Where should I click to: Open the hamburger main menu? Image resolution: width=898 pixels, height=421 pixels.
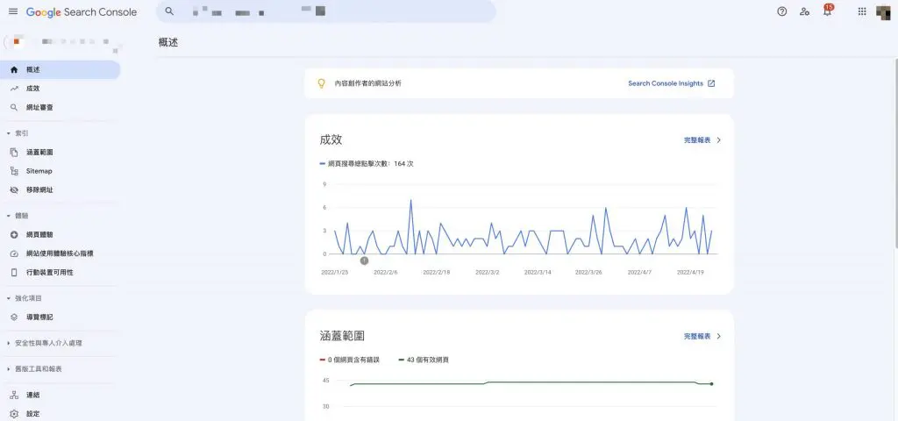pos(13,11)
